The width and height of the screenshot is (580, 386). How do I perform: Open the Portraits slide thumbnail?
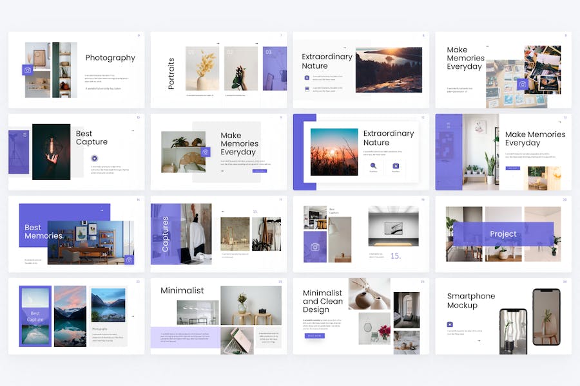click(x=218, y=70)
